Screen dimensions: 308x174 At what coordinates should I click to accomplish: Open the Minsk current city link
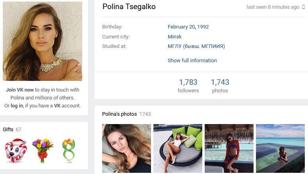coord(174,37)
